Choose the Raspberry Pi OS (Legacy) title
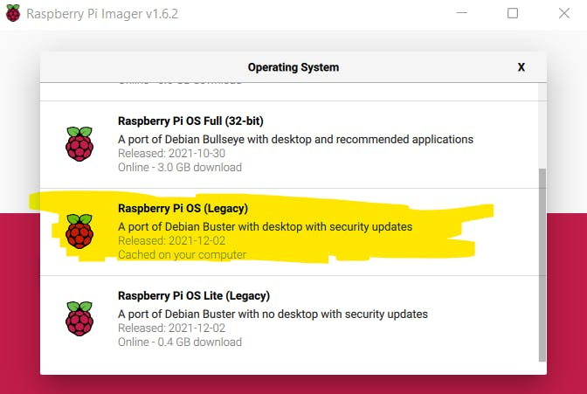Viewport: 587px width, 394px height. pyautogui.click(x=183, y=209)
